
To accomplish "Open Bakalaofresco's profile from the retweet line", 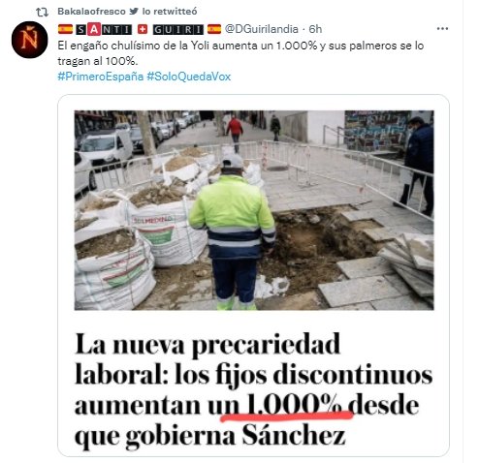I will 91,12.
